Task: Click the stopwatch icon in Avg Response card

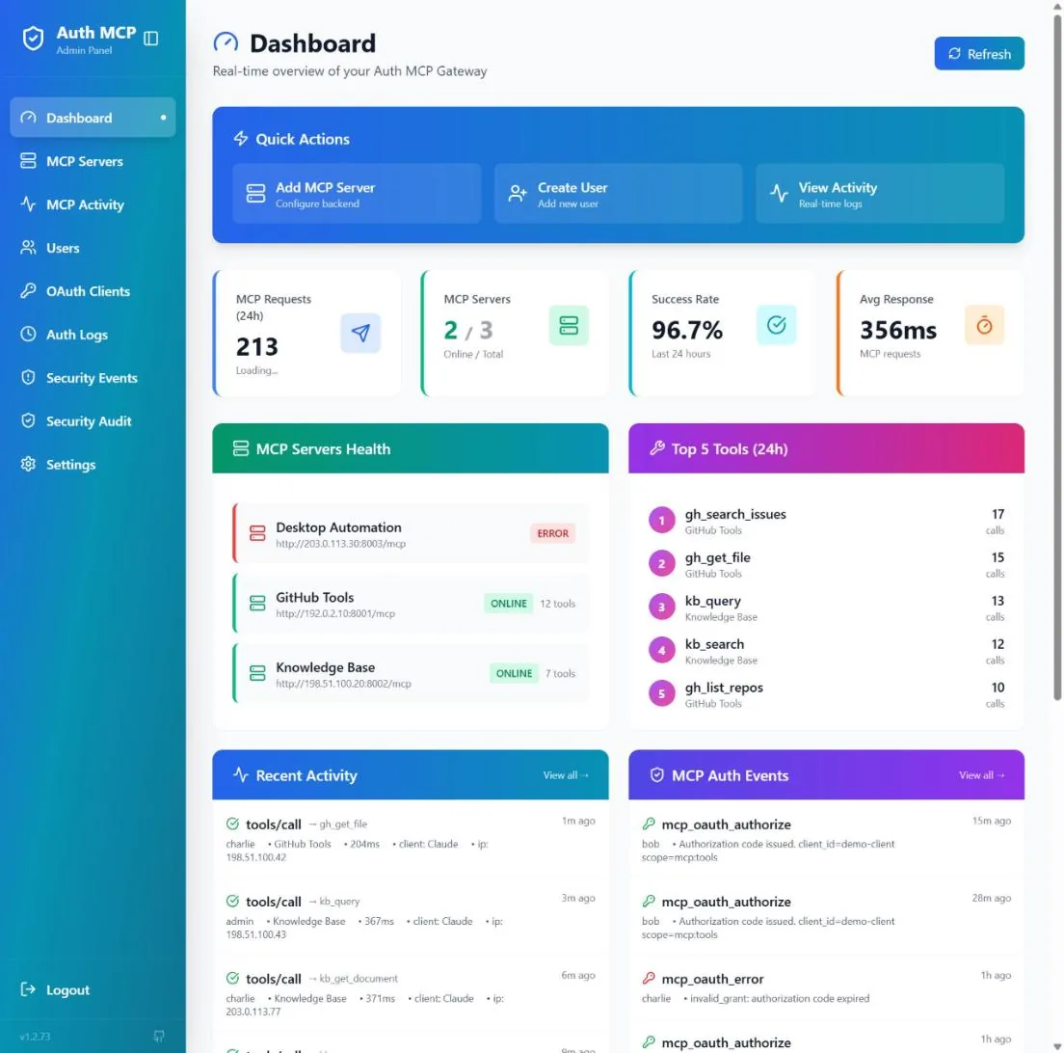Action: pos(984,325)
